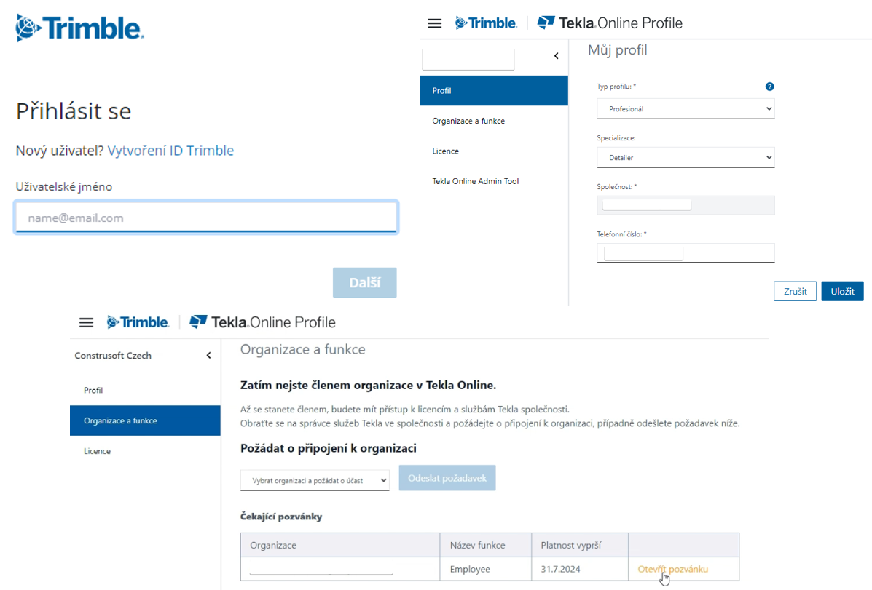
Task: Click the 31.7.2024 expiry date cell
Action: (x=580, y=569)
